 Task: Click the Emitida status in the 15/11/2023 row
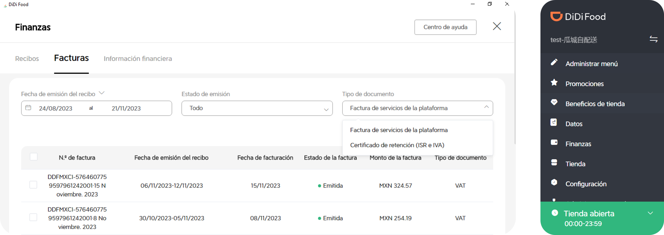[x=330, y=186]
